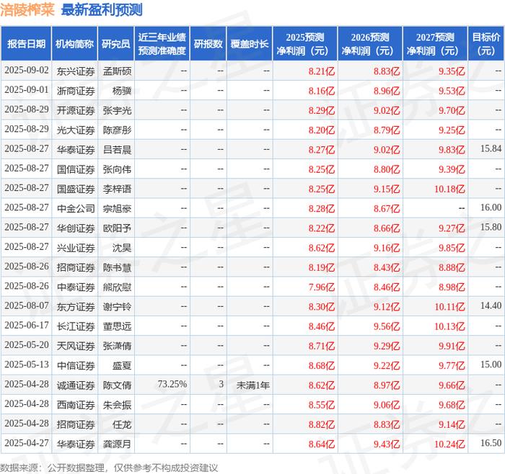Click the 8.88亿 2027 forecast value

452,267
